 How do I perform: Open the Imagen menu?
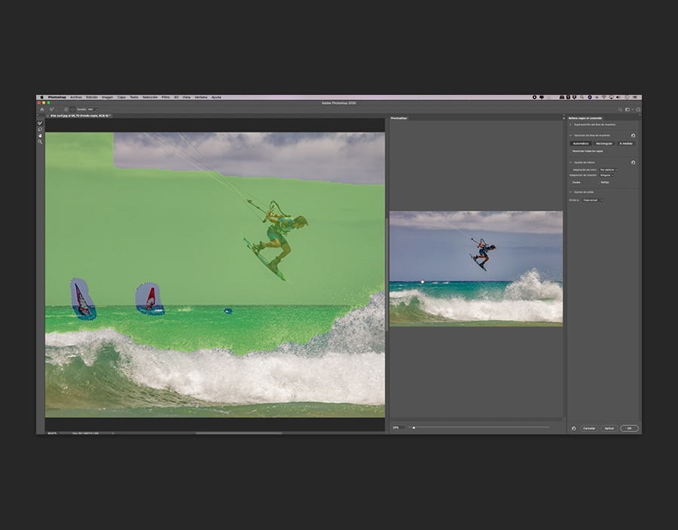coord(107,97)
